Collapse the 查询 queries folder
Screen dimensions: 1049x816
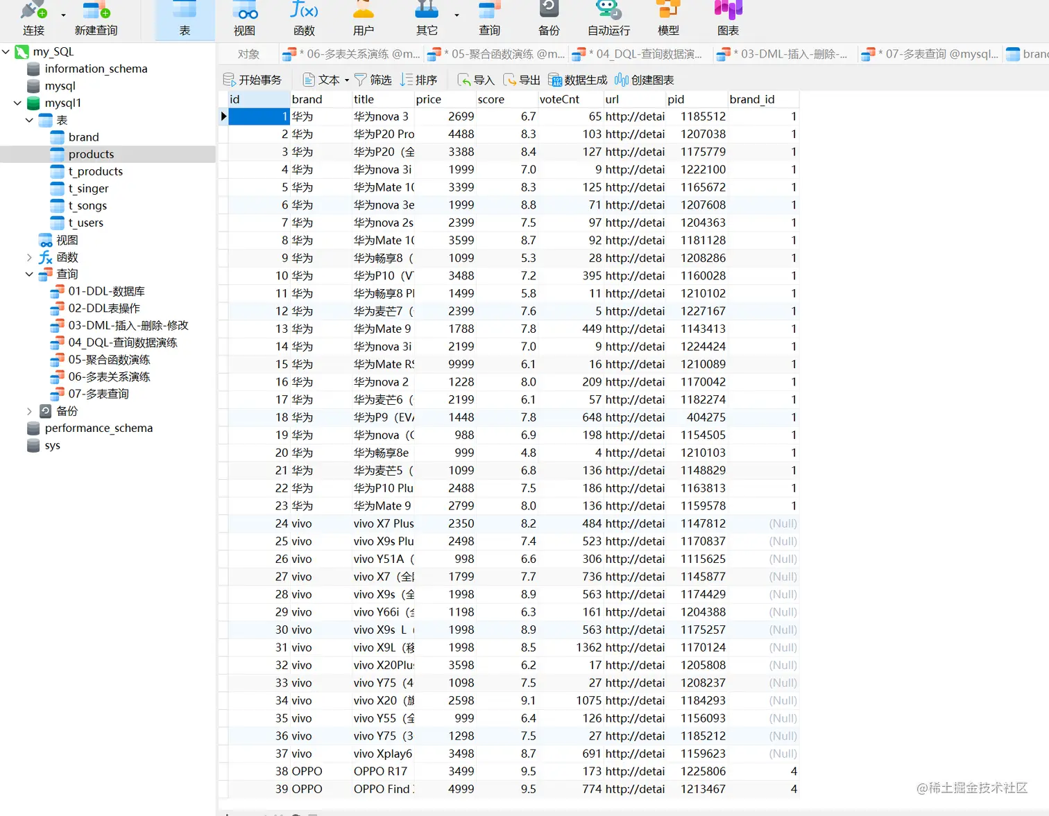29,274
